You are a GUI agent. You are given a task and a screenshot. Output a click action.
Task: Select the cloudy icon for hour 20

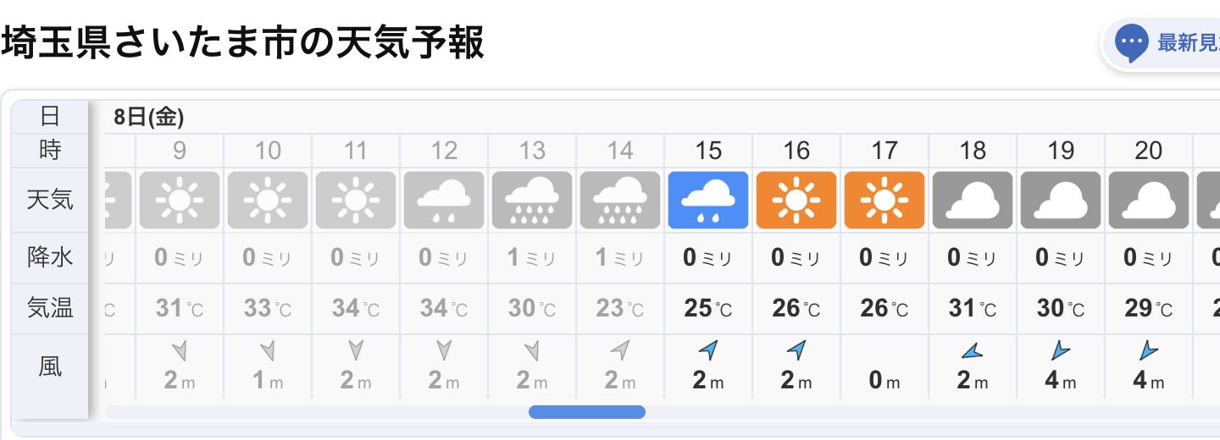tap(1149, 201)
